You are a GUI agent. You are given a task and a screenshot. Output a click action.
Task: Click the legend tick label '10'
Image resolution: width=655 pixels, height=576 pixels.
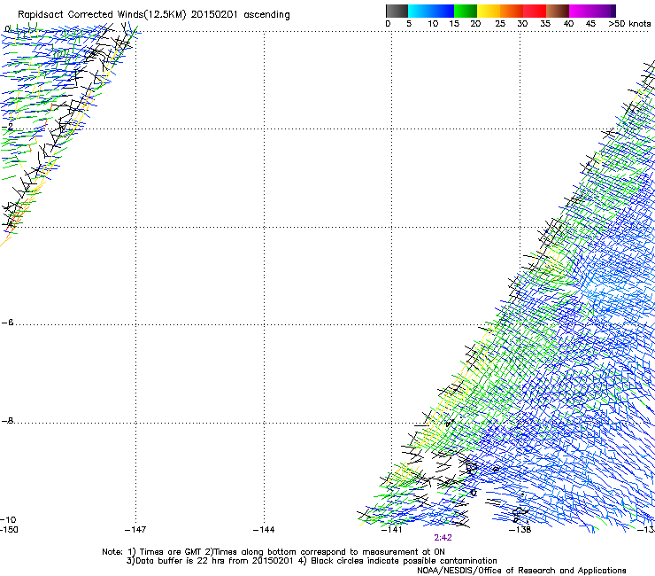tap(433, 24)
